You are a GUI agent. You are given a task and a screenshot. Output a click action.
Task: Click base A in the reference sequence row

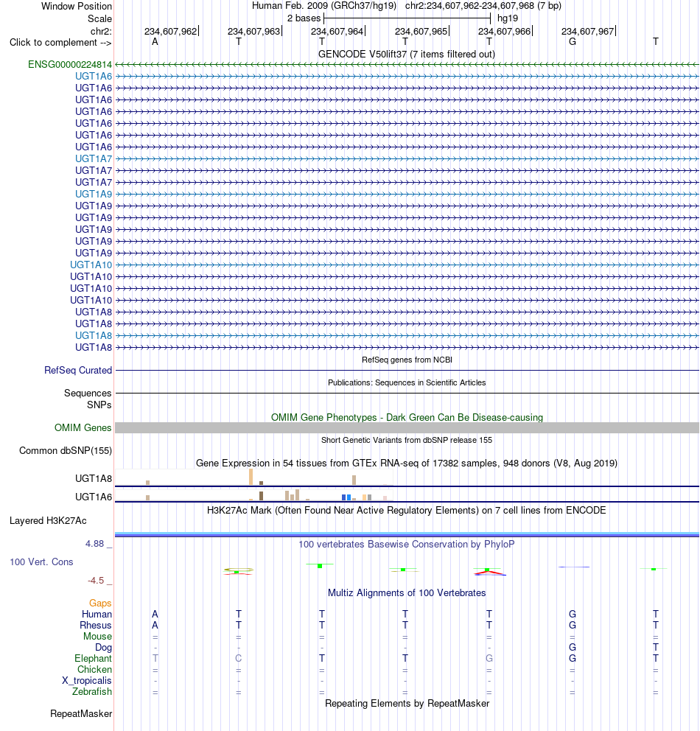(155, 42)
